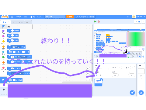Hide the sprite using crossed-eye toggle

100,75
